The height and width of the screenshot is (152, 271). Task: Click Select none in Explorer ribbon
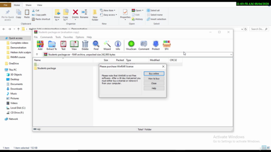(155, 15)
